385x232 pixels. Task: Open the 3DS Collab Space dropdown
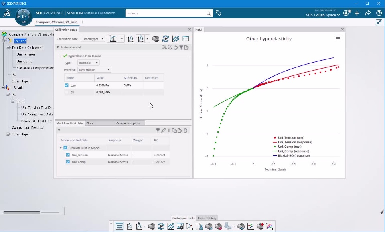322,15
